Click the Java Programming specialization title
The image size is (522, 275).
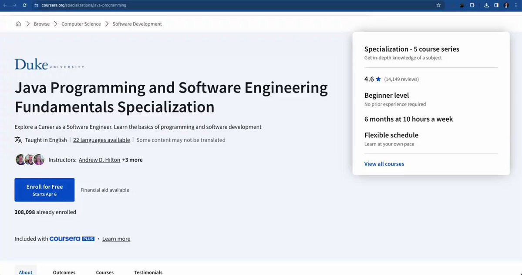(171, 97)
